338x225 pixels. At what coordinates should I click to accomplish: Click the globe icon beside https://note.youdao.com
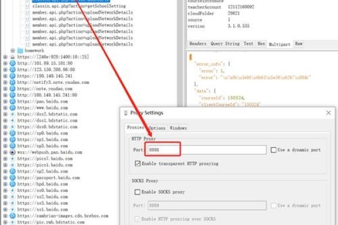point(12,89)
